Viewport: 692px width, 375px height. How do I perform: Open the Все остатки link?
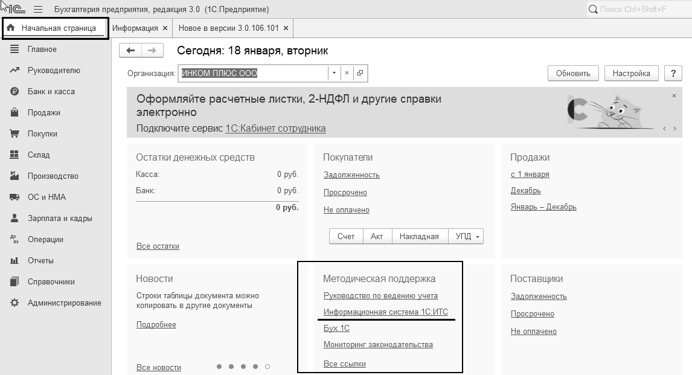(158, 246)
